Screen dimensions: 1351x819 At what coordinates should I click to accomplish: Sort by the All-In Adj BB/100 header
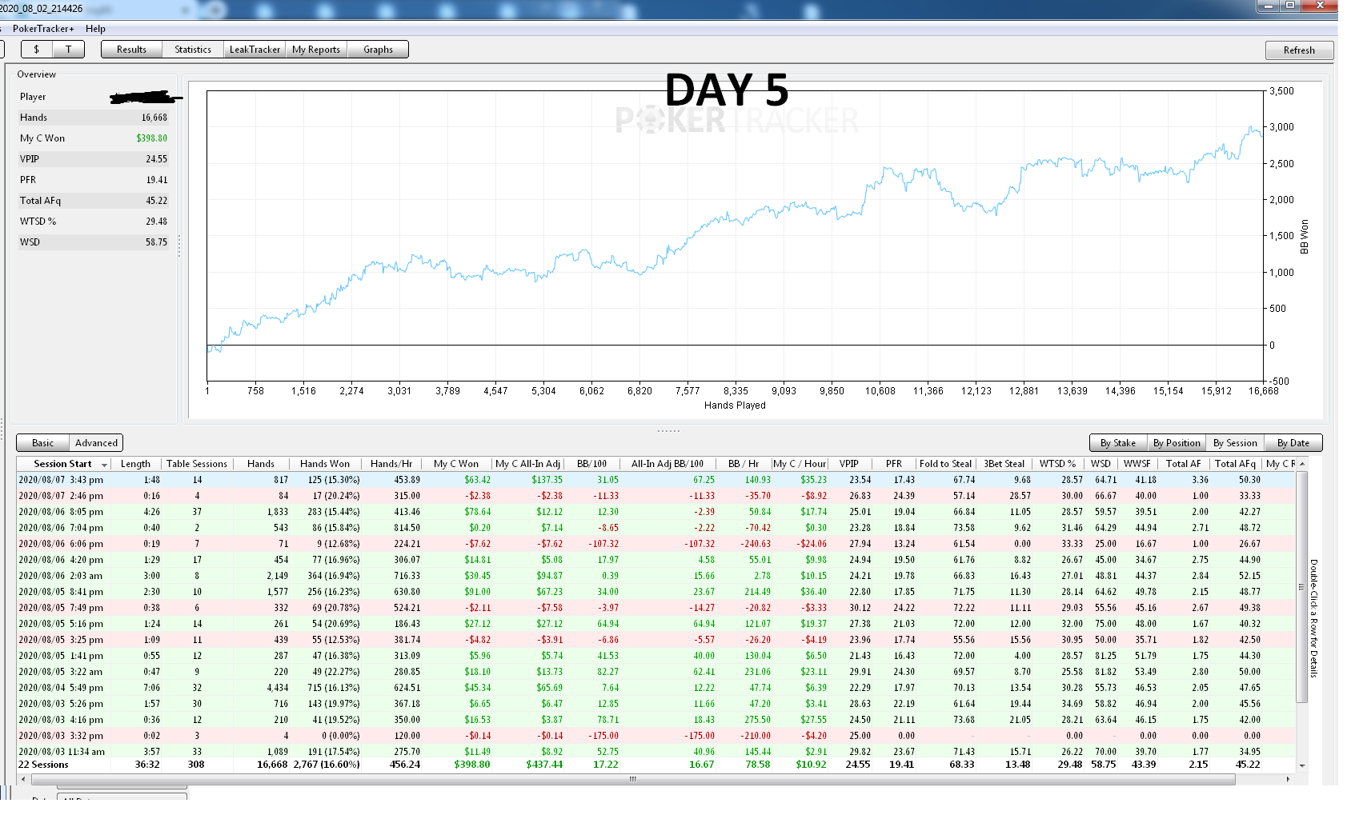[x=667, y=464]
